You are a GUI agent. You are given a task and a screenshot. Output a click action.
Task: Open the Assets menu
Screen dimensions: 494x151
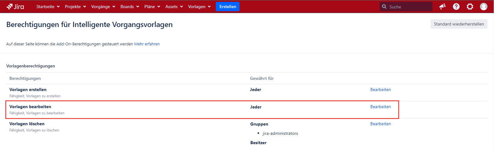pos(174,7)
